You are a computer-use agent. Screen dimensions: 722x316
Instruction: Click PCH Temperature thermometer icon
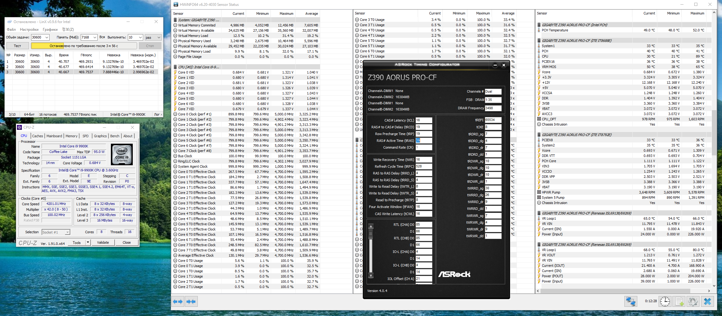539,30
